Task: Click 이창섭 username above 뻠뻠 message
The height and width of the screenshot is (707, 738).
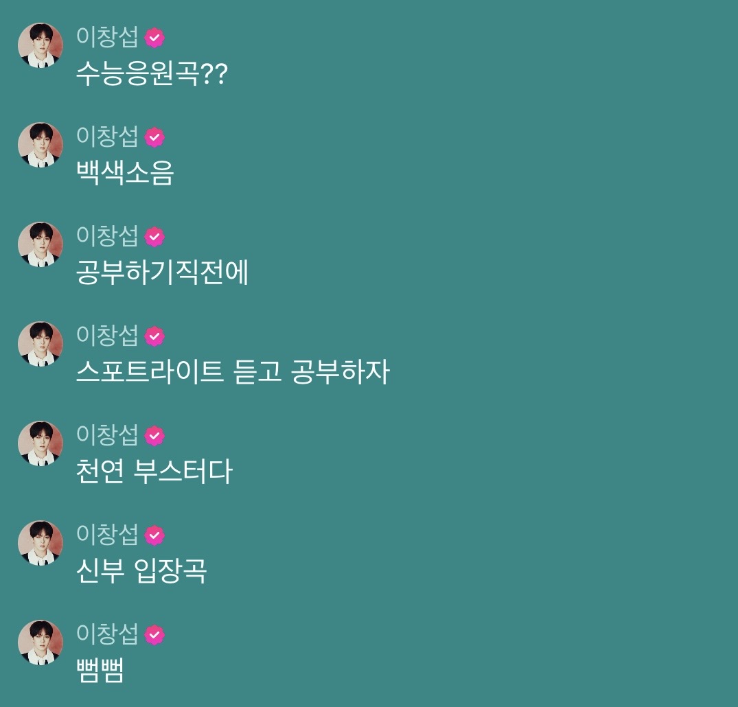Action: [x=107, y=634]
